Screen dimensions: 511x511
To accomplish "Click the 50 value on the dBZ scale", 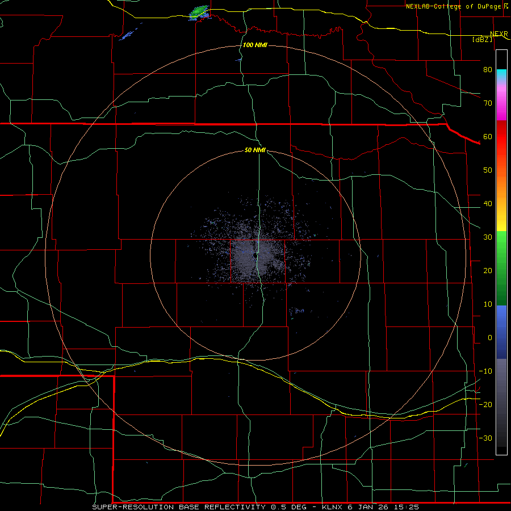I will tap(488, 170).
